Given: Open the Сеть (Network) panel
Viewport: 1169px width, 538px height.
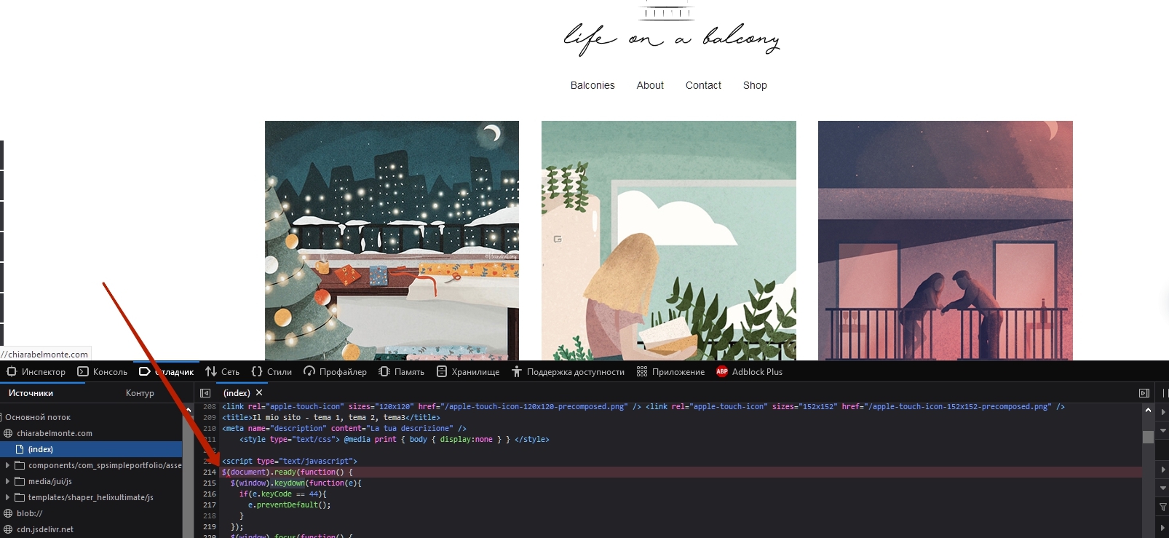Looking at the screenshot, I should click(x=223, y=372).
